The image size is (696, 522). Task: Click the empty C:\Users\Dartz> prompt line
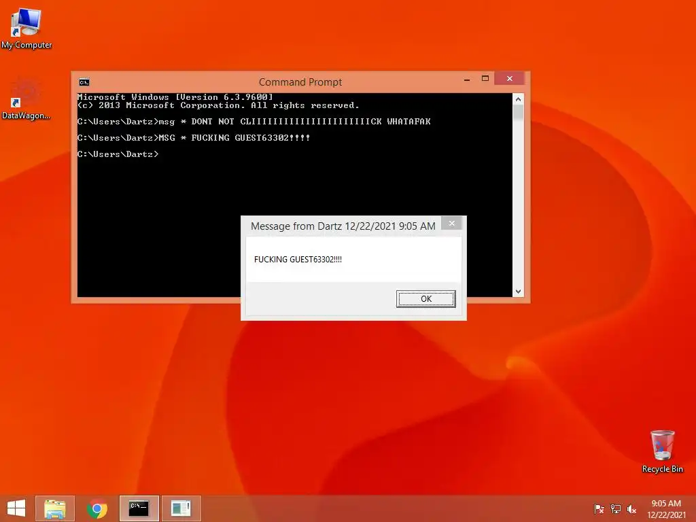click(x=118, y=154)
